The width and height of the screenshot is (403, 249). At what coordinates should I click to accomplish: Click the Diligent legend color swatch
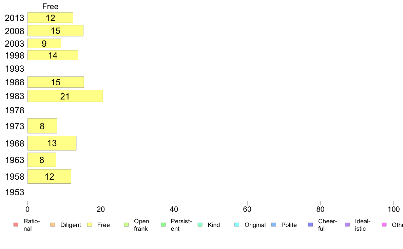(x=53, y=225)
